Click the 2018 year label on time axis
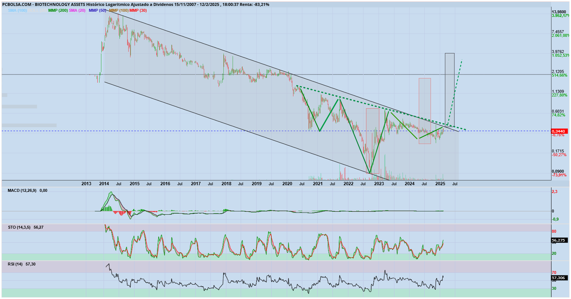Image resolution: width=571 pixels, height=299 pixels. pyautogui.click(x=226, y=183)
